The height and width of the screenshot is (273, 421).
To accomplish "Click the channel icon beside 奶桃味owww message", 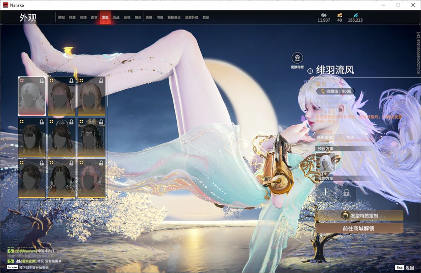I will (10, 251).
